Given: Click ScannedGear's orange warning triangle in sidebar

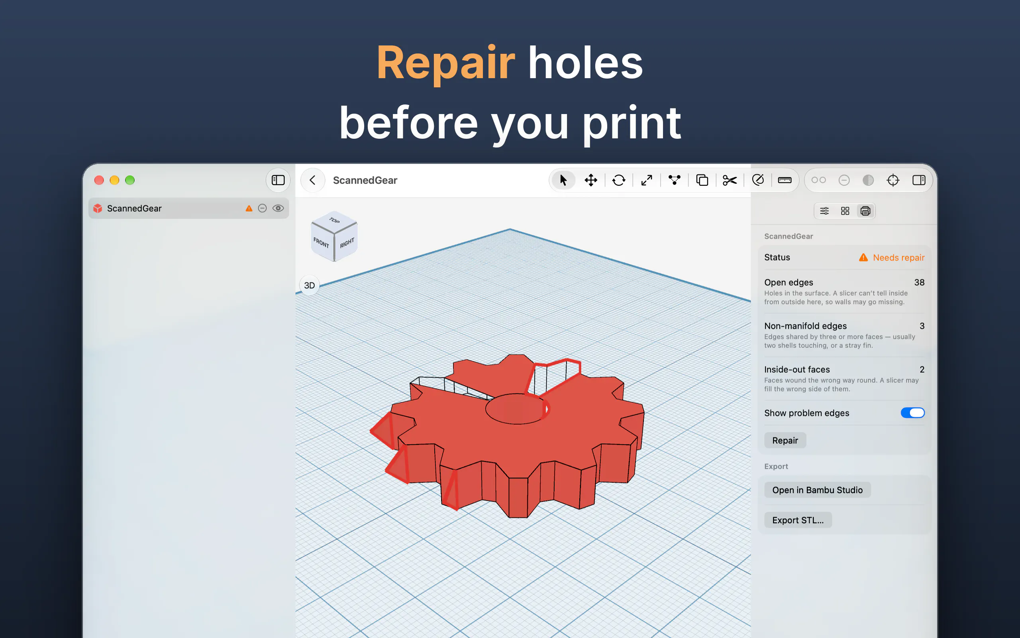Looking at the screenshot, I should (x=249, y=209).
